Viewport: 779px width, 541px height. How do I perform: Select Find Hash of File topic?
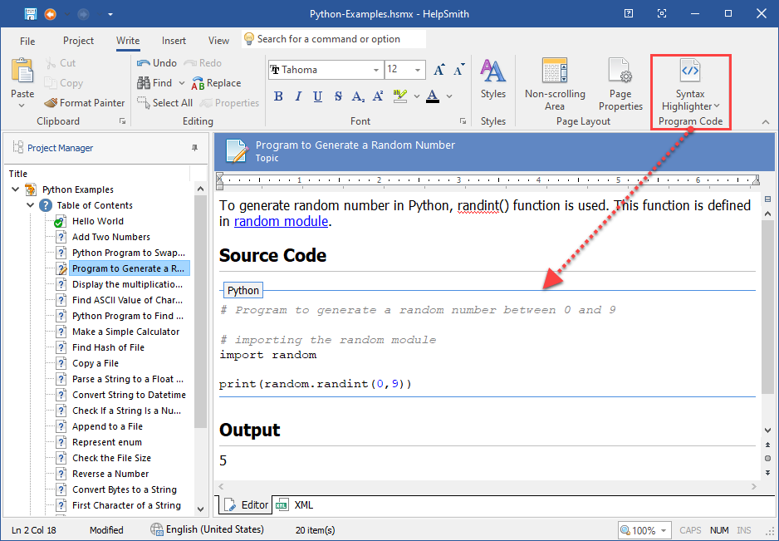(108, 347)
